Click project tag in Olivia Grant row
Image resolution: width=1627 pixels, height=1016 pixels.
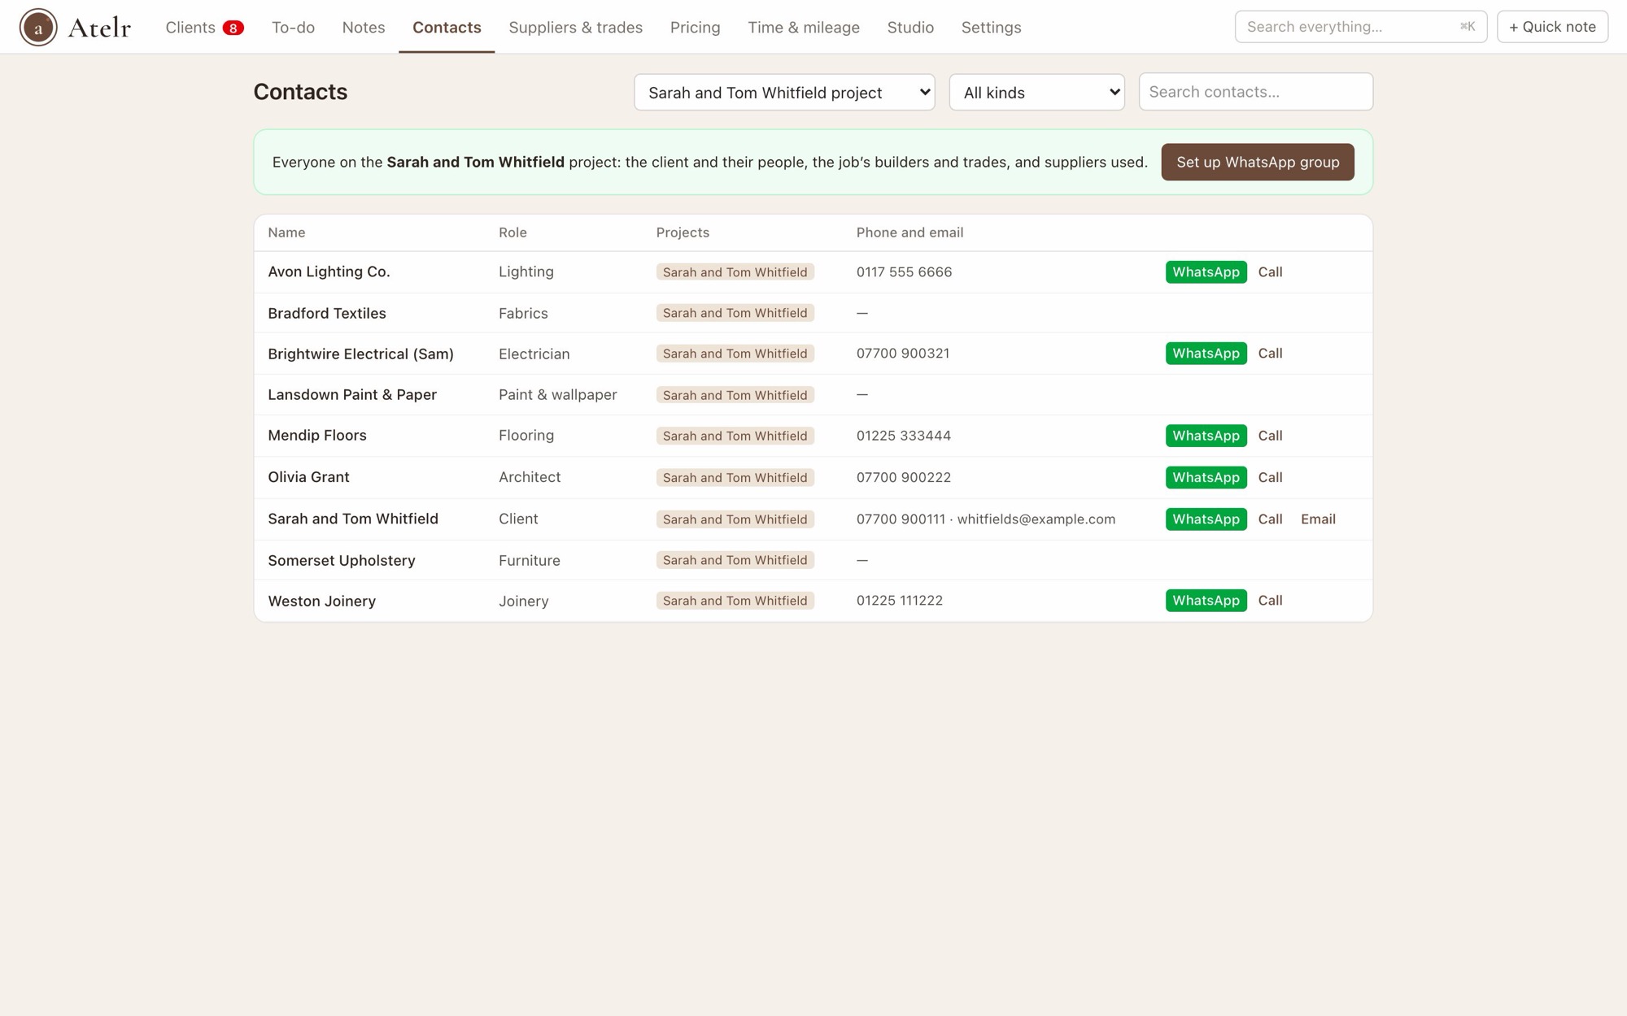pos(735,478)
